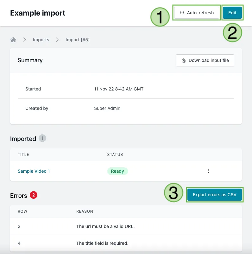Screen dimensions: 252x254
Task: Open the kebab menu for Sample Video 1
Action: 208,171
